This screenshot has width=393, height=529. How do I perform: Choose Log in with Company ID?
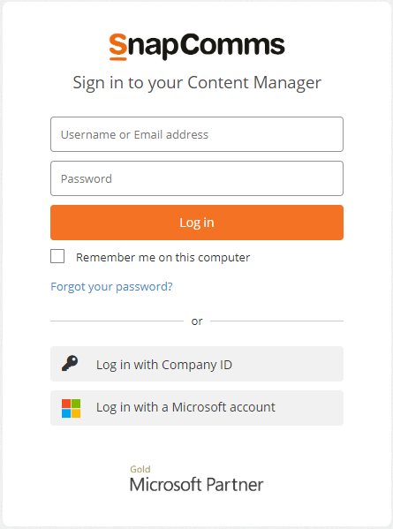point(197,364)
